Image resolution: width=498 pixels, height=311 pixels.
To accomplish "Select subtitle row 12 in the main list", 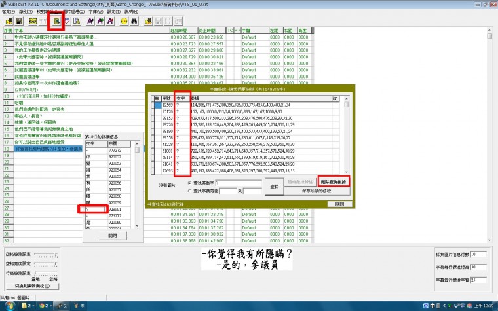I will click(158, 109).
